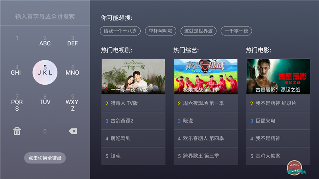Choose suggestion tag 举杯呵呵喝
The height and width of the screenshot is (179, 319).
point(161,31)
